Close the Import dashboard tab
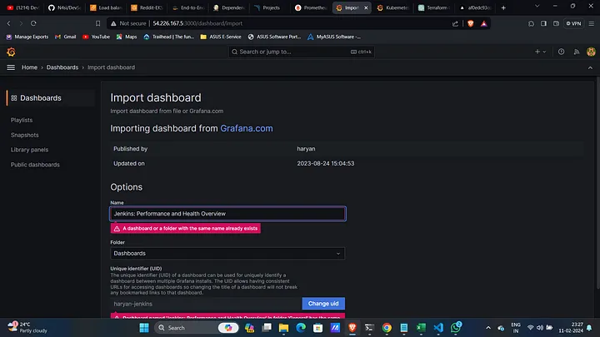600x337 pixels. [366, 7]
